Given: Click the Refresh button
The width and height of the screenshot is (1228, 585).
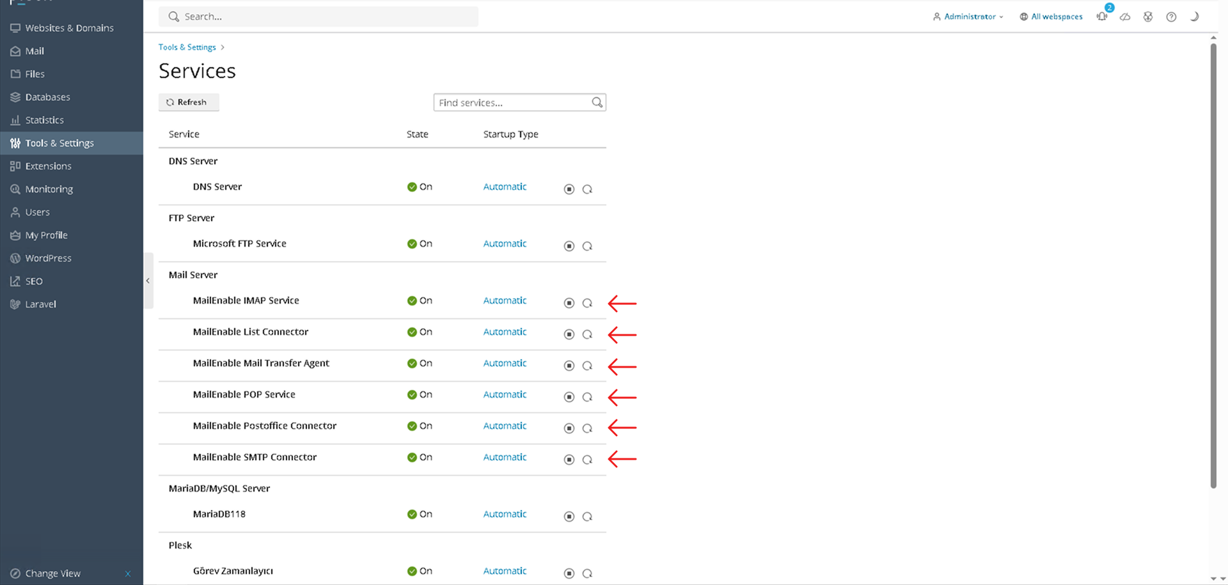Looking at the screenshot, I should pyautogui.click(x=189, y=102).
